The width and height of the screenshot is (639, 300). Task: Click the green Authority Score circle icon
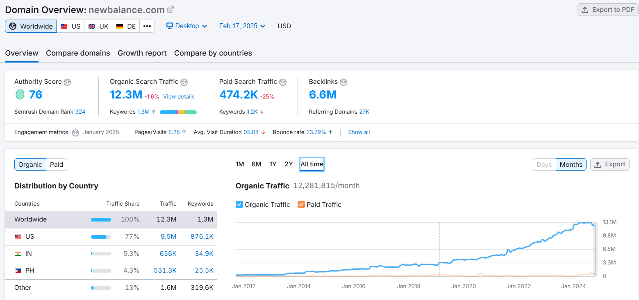tap(20, 95)
